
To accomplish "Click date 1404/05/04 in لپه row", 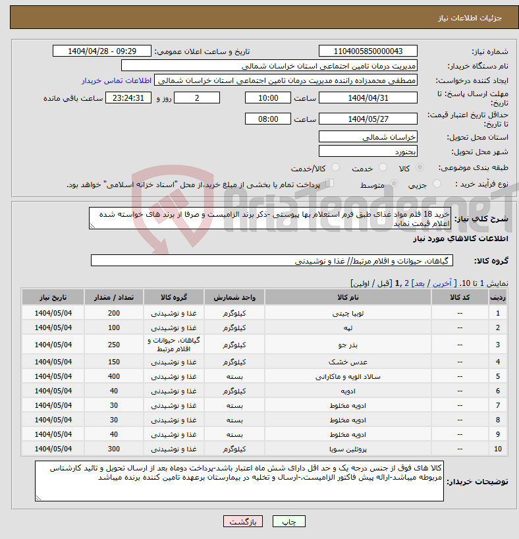I will pyautogui.click(x=53, y=327).
